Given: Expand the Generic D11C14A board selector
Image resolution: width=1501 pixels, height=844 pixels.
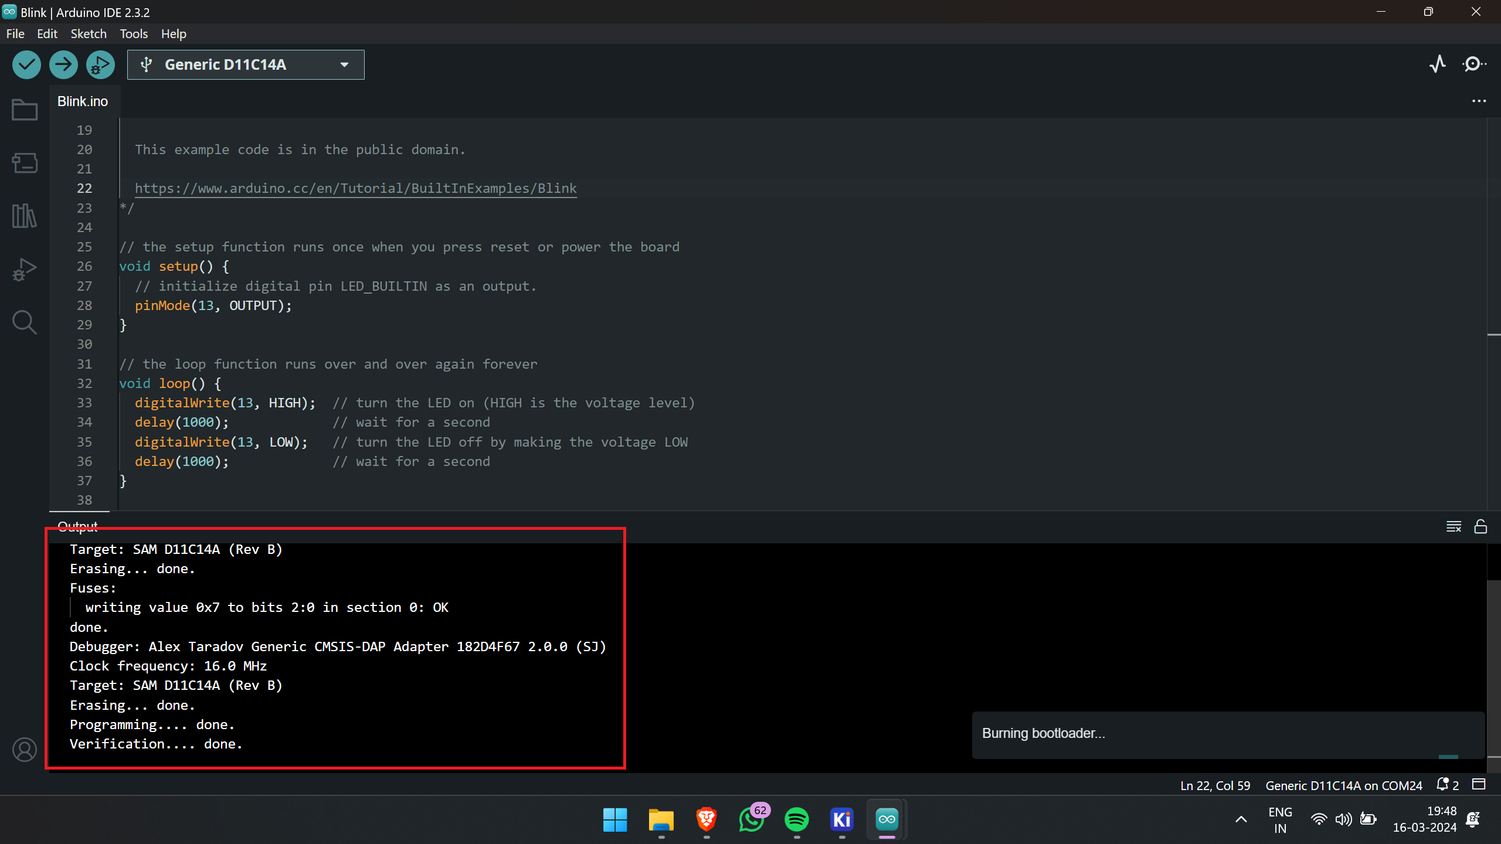Looking at the screenshot, I should pyautogui.click(x=246, y=64).
